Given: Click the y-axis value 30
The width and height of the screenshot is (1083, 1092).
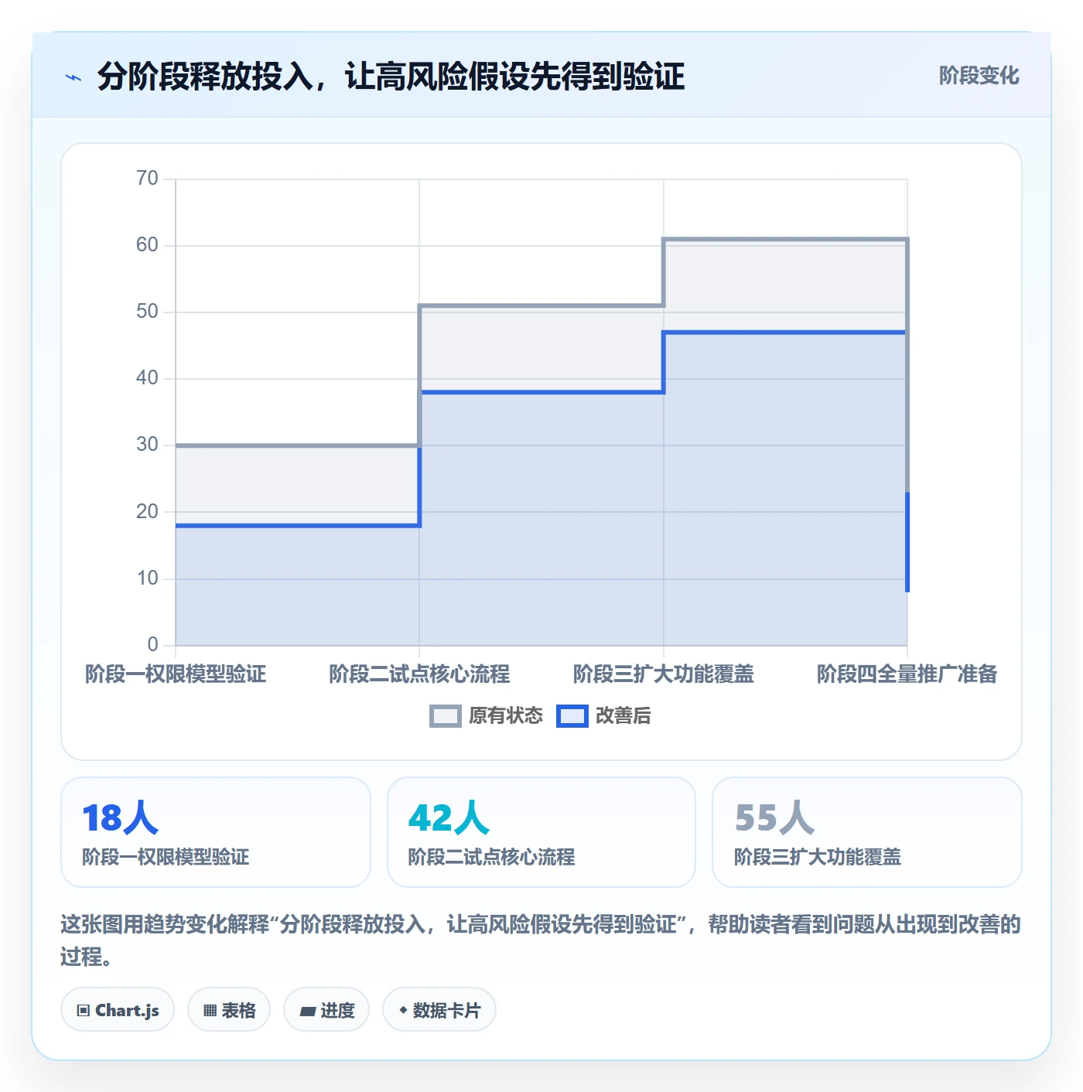Looking at the screenshot, I should point(147,445).
